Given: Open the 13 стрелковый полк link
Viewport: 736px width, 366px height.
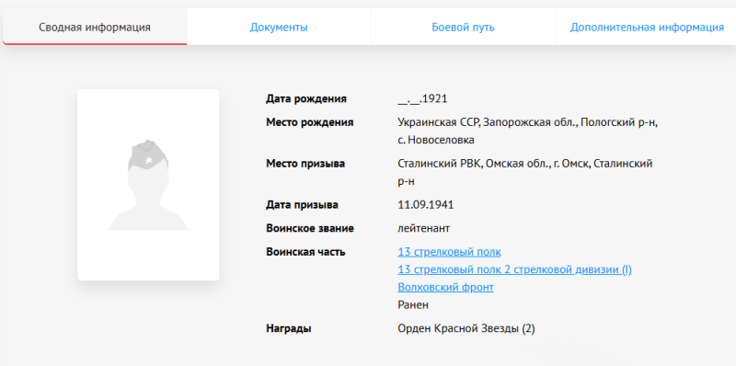Looking at the screenshot, I should (x=449, y=252).
